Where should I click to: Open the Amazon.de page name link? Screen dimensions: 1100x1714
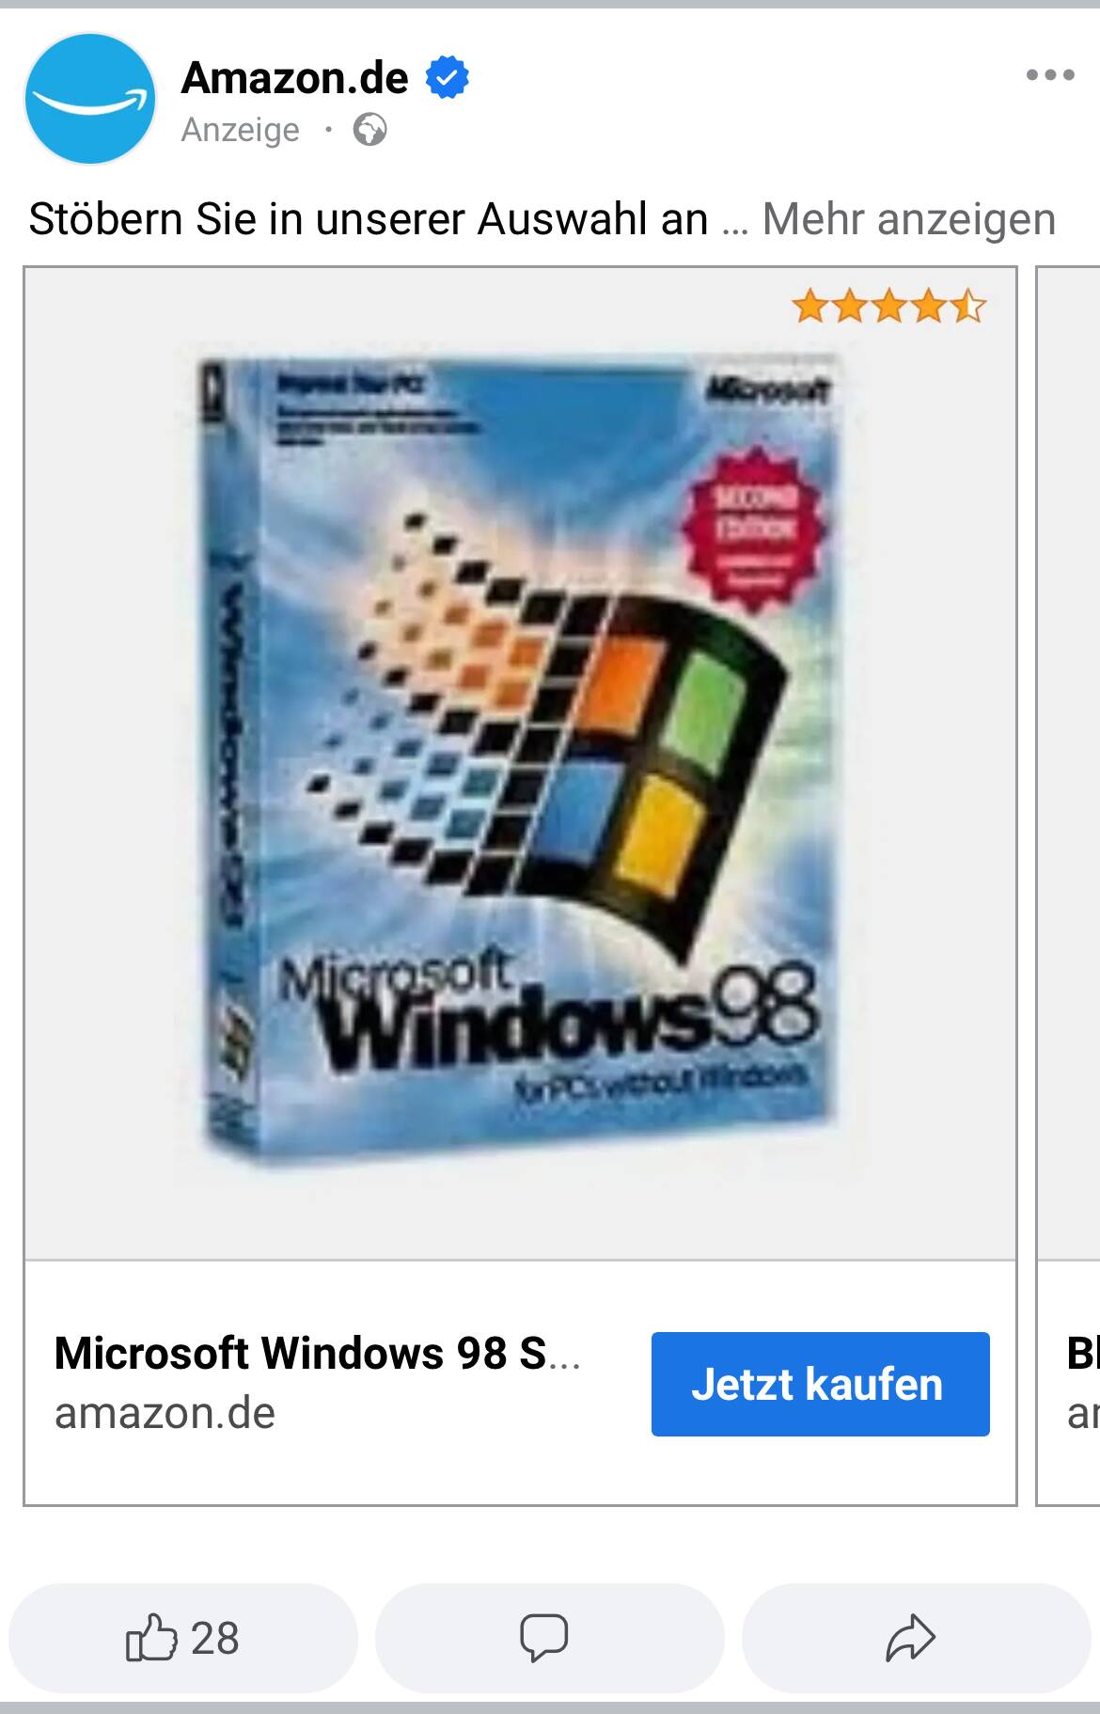[x=294, y=77]
